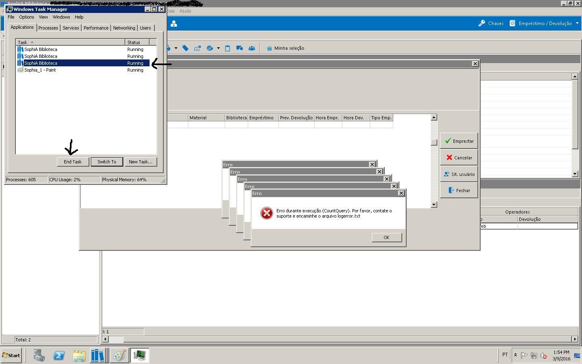Click the Devolução column header under Operadores

point(548,219)
